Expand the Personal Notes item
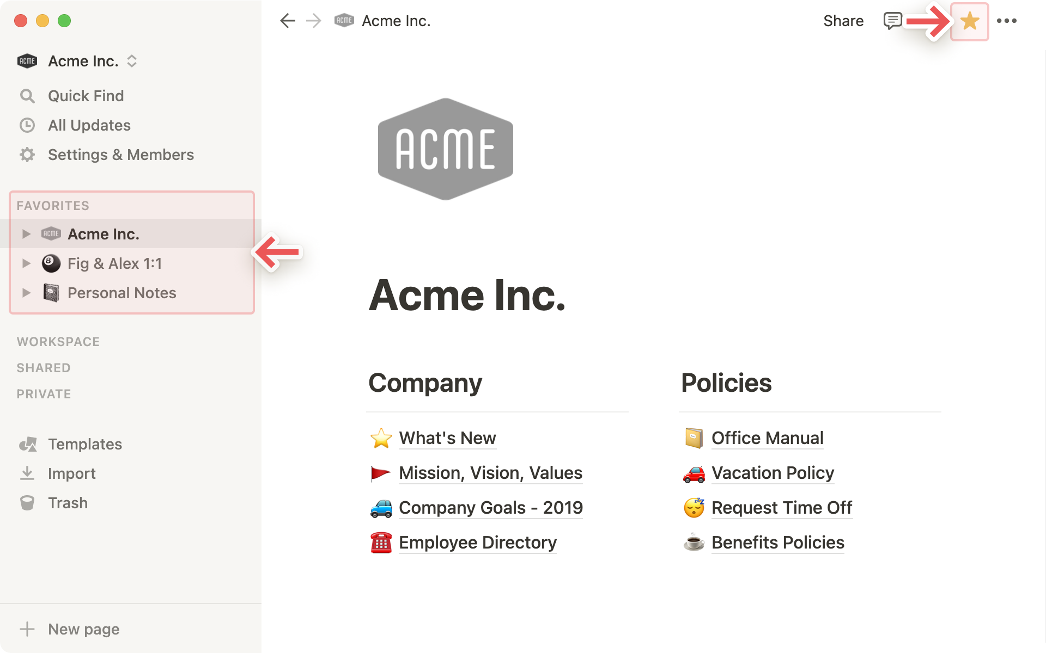 pyautogui.click(x=26, y=293)
